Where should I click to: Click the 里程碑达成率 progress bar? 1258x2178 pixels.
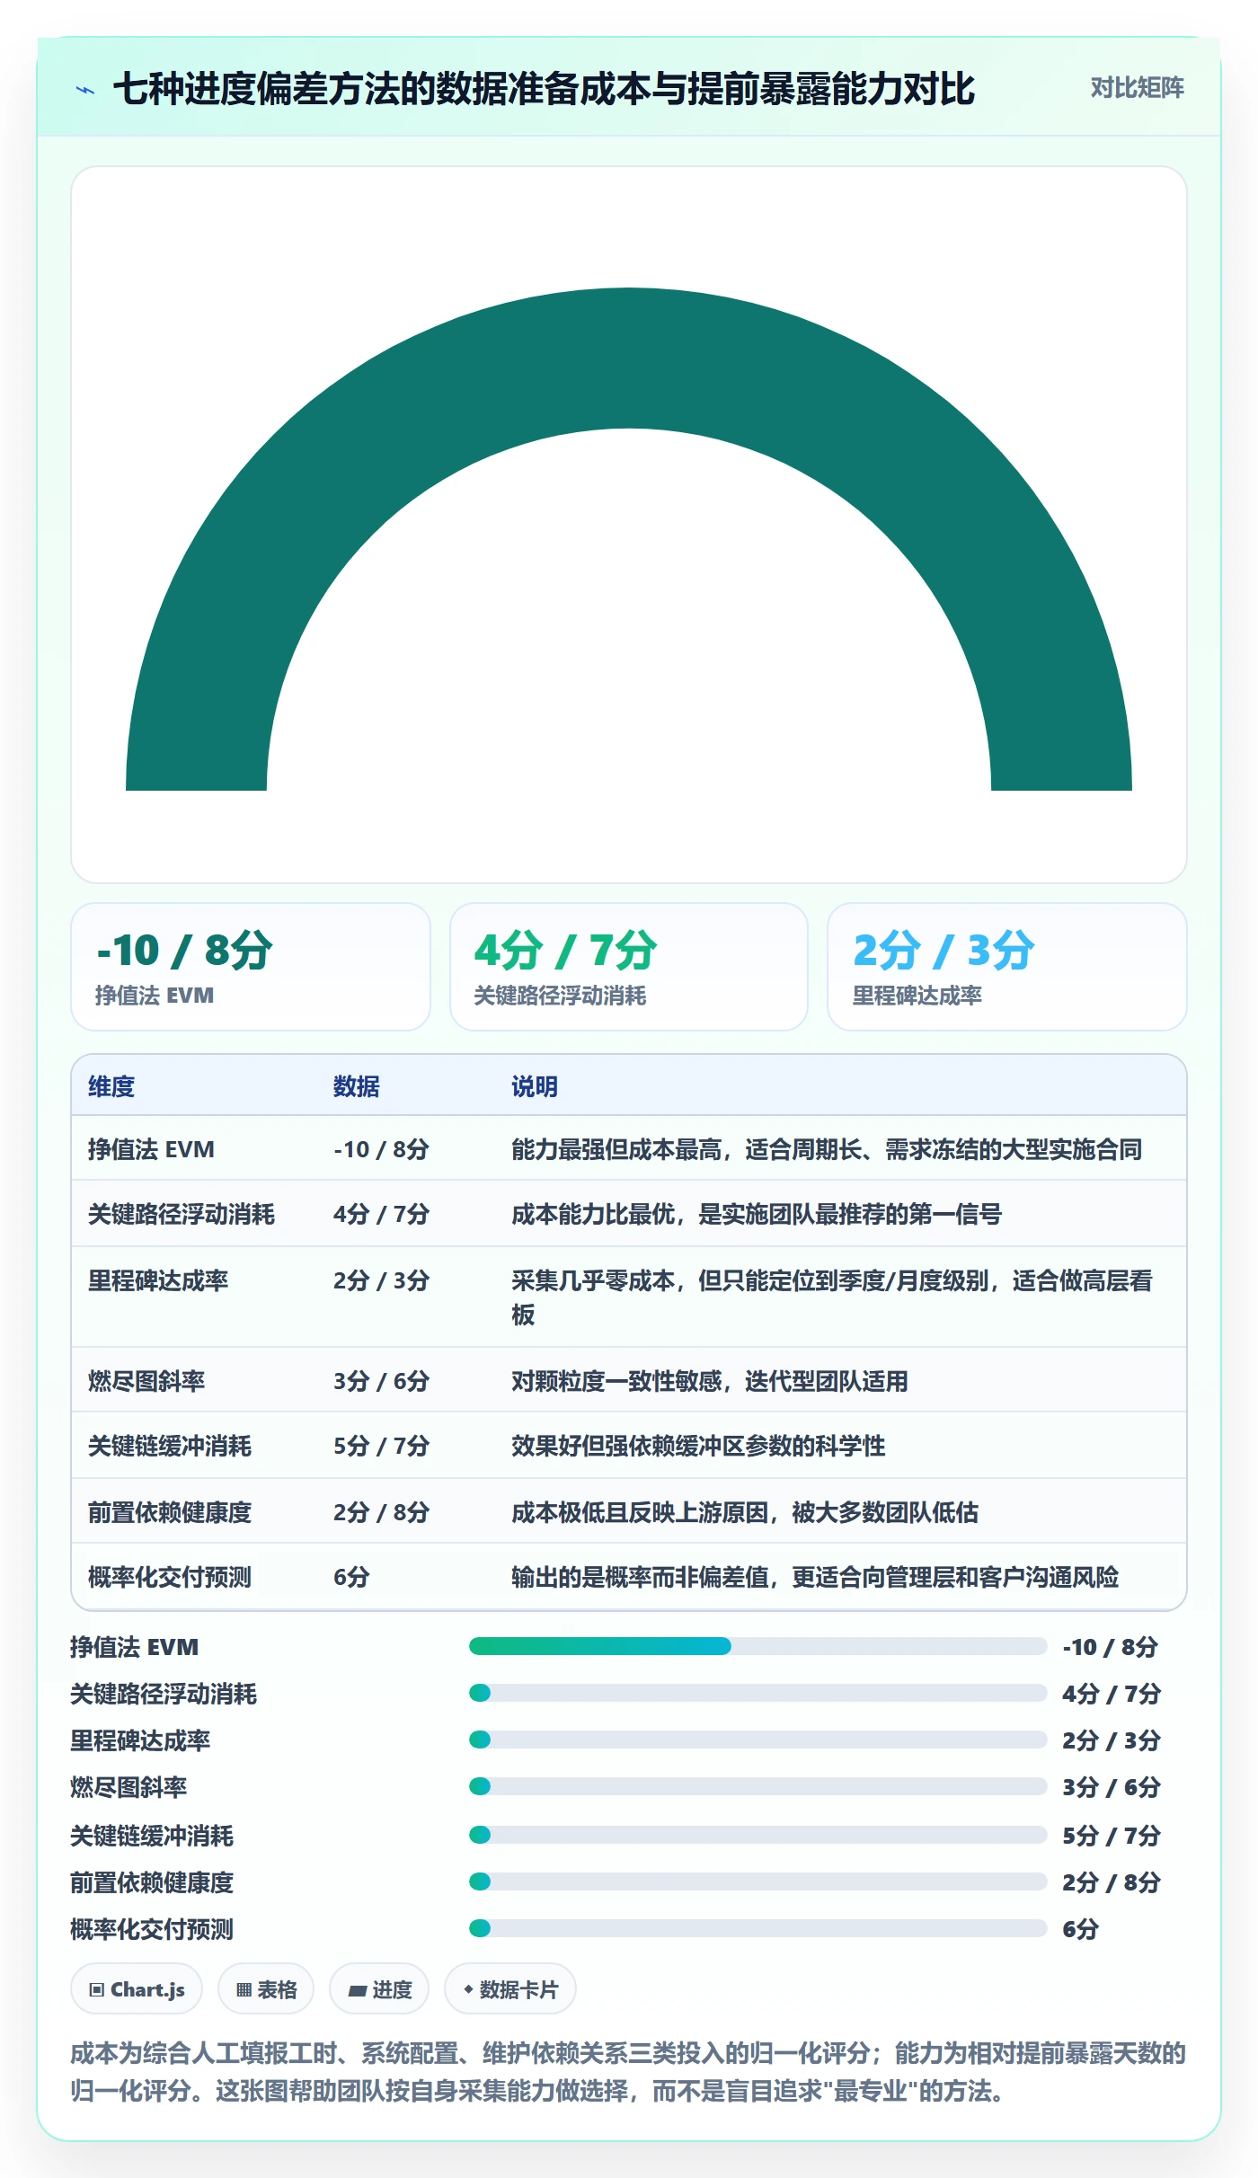[x=757, y=1740]
